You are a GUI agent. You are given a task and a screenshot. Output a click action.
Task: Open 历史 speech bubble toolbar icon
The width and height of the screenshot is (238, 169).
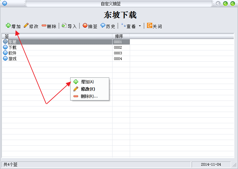(103, 25)
